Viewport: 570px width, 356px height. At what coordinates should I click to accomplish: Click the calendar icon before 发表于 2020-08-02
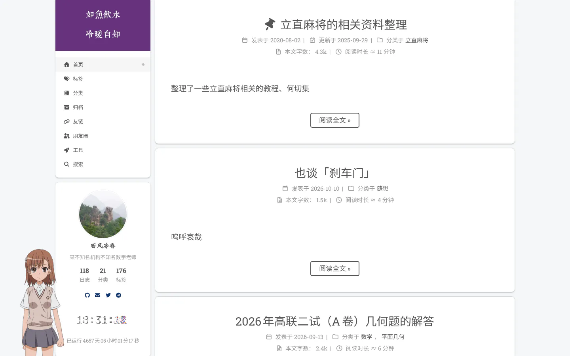click(x=245, y=40)
